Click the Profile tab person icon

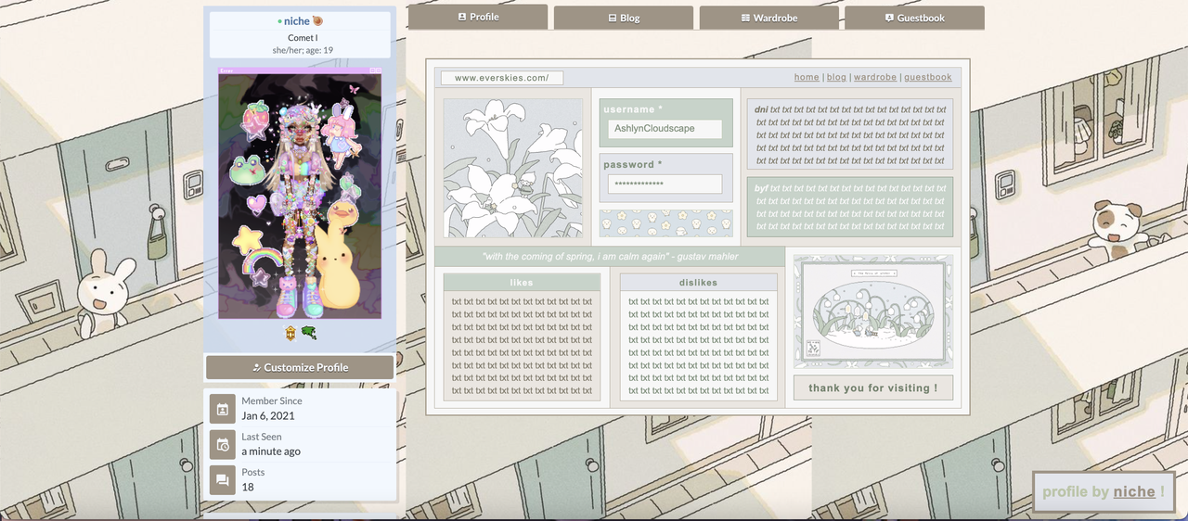[462, 17]
